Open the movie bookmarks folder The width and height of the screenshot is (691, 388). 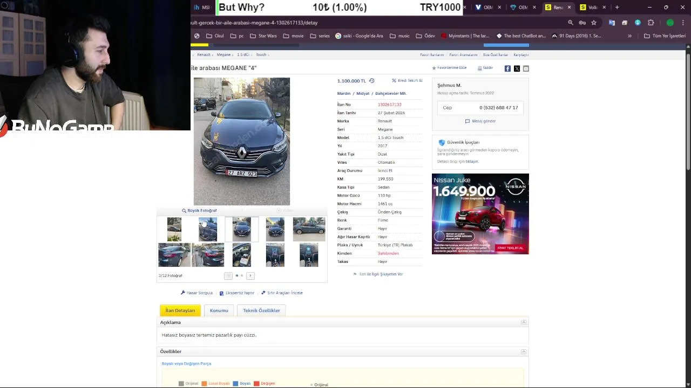pos(293,36)
